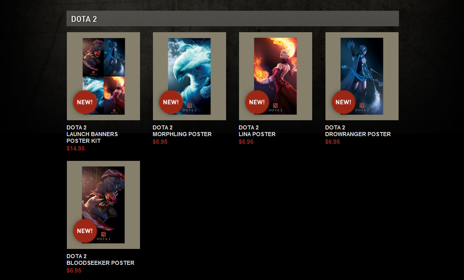Open the Morphling poster image
Screen dimensions: 464x280
pyautogui.click(x=190, y=76)
